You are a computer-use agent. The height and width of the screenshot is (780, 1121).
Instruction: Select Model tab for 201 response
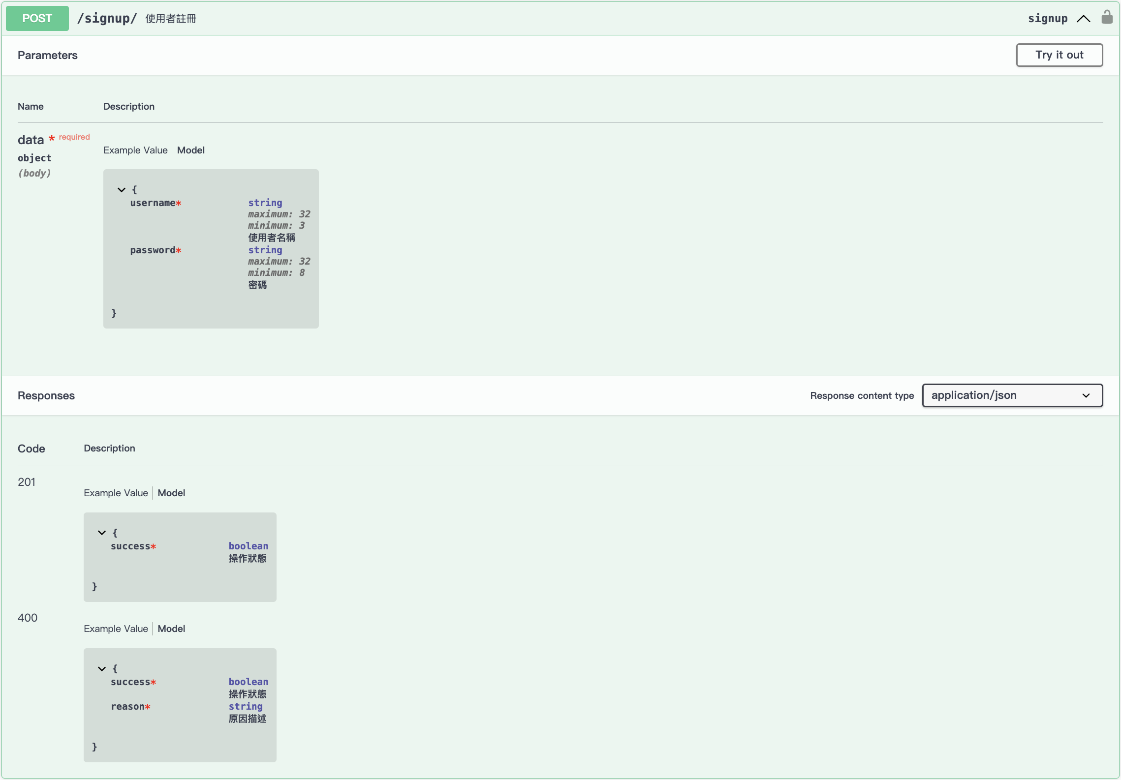click(x=171, y=493)
